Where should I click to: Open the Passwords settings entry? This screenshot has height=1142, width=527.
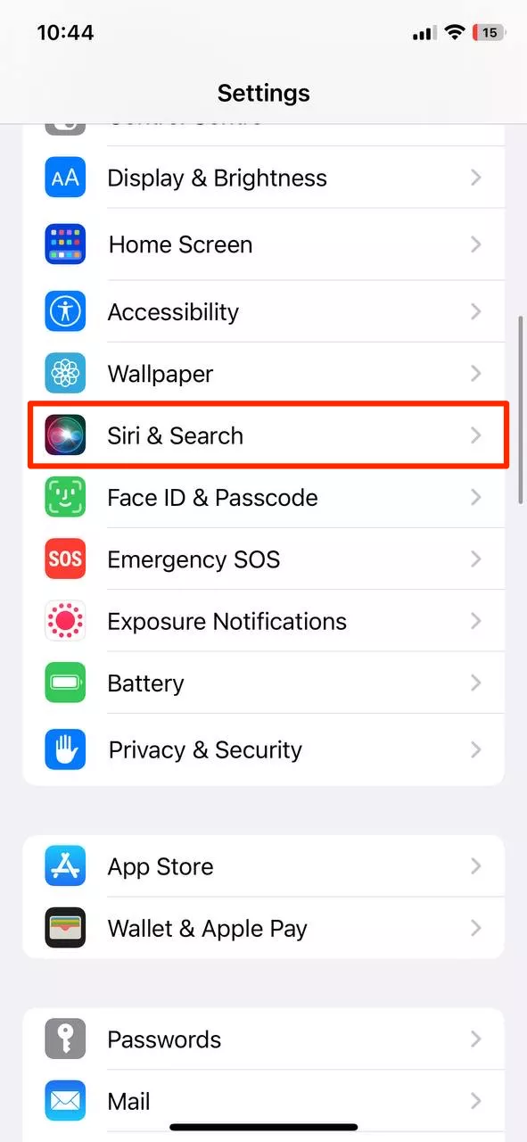(263, 1039)
